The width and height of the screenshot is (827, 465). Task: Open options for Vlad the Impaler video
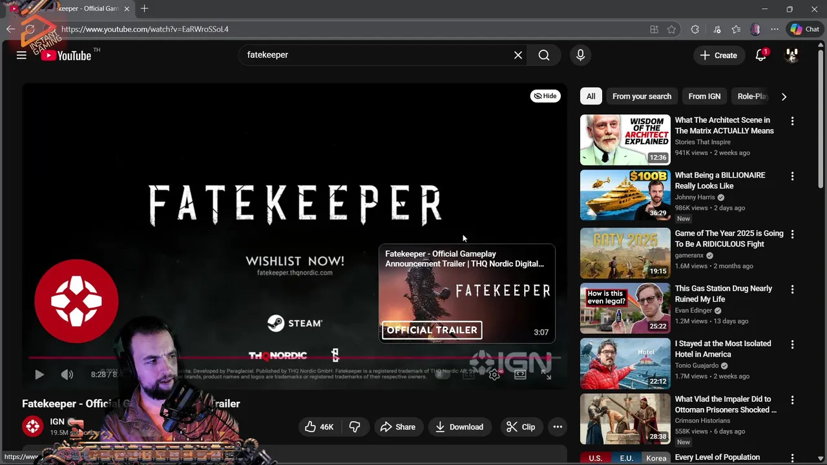point(792,400)
